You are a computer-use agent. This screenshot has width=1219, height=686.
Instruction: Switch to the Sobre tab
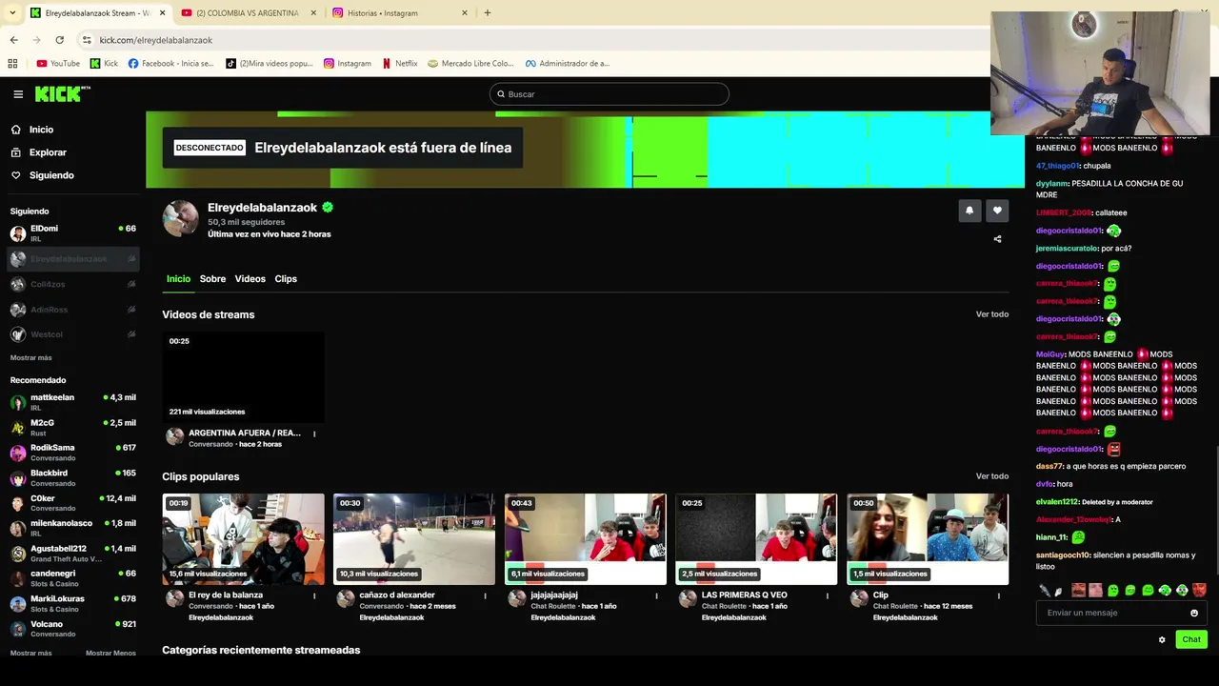click(212, 279)
